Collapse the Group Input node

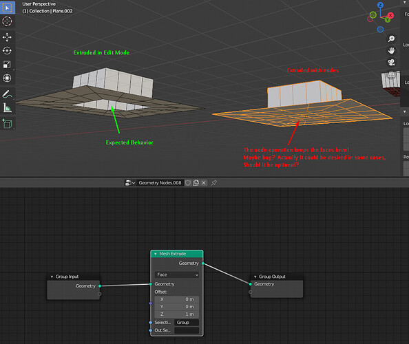pos(52,277)
